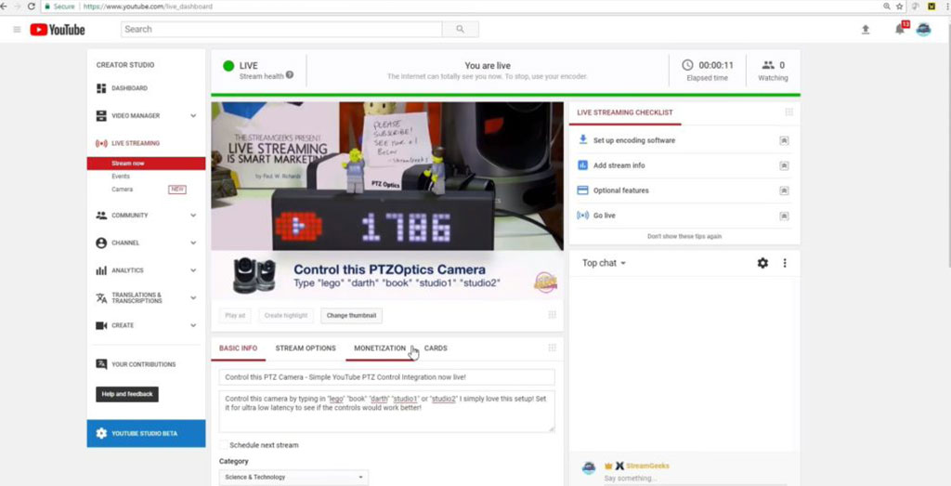The width and height of the screenshot is (951, 486).
Task: Open Events under Live Streaming
Action: (x=121, y=177)
